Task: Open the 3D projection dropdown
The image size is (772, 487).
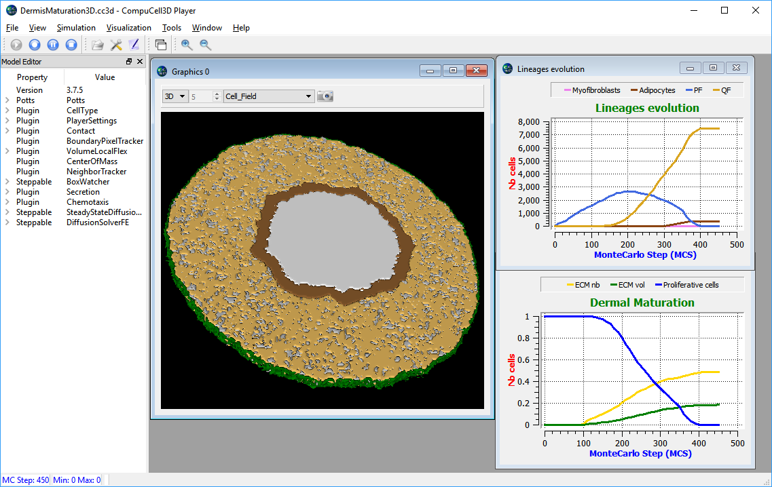Action: click(175, 96)
